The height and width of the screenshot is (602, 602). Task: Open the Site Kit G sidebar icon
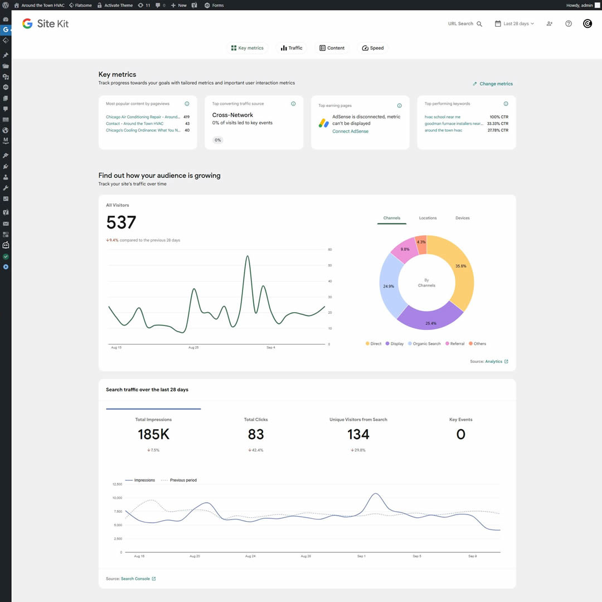click(6, 29)
